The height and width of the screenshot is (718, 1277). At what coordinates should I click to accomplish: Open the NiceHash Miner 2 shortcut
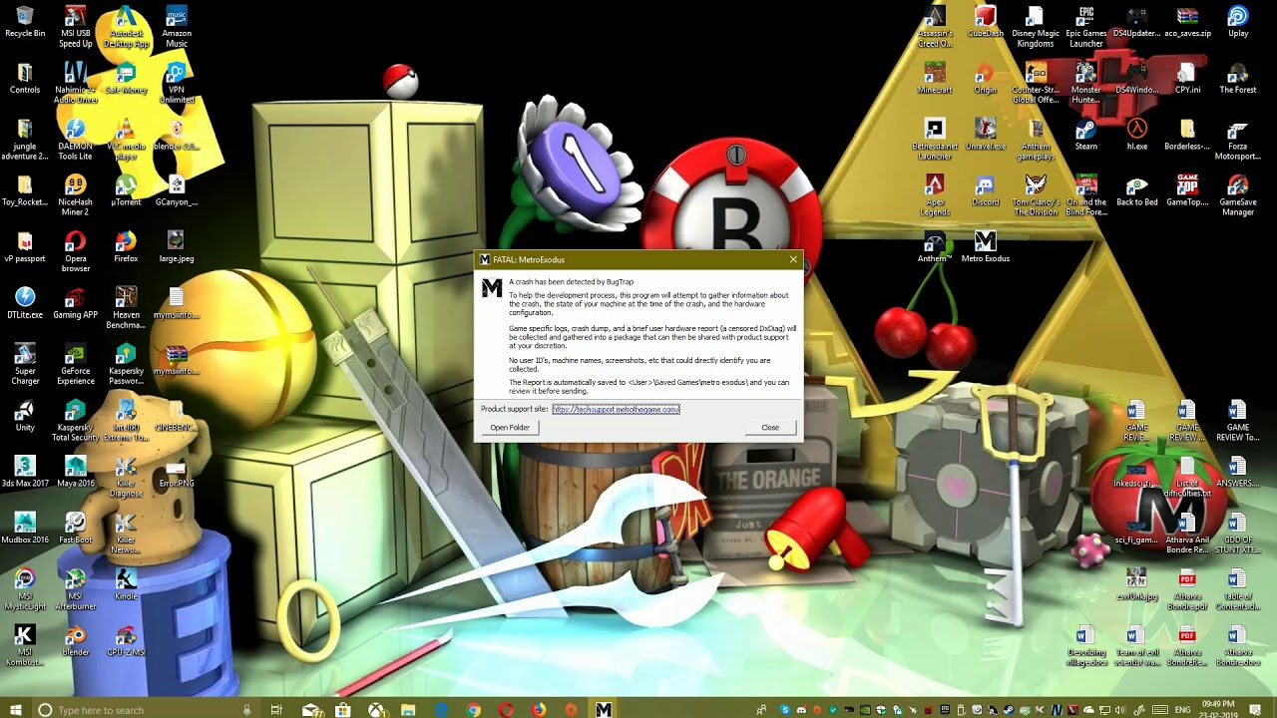(76, 195)
